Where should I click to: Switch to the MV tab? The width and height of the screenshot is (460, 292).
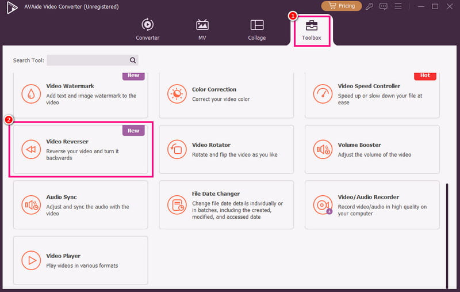point(202,30)
